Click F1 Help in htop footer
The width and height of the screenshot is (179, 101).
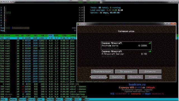3,99
